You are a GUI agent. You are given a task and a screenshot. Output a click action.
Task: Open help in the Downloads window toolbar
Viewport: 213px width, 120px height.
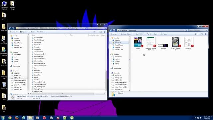[206, 34]
